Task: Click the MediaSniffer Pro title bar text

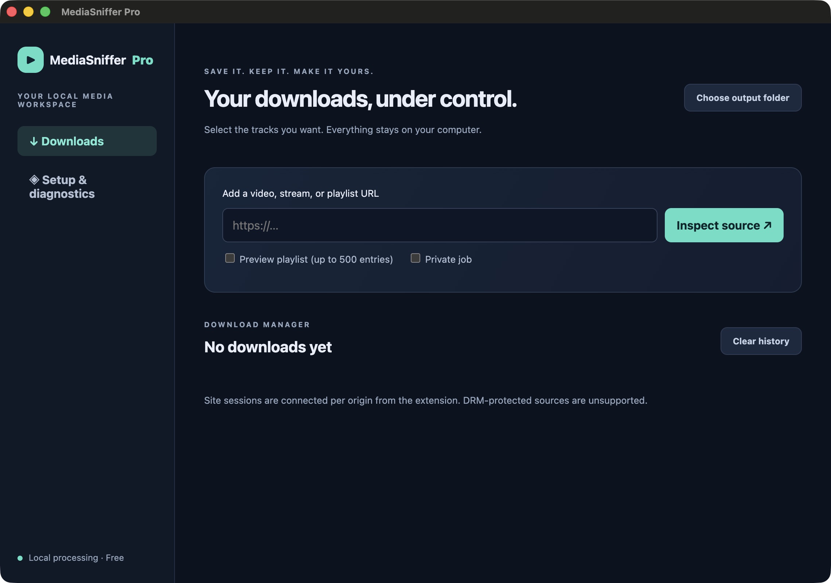Action: click(101, 12)
